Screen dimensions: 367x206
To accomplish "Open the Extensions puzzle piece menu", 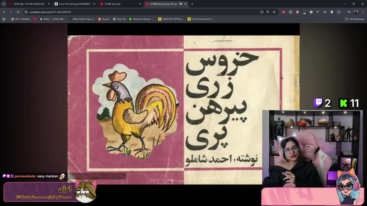I will click(339, 12).
